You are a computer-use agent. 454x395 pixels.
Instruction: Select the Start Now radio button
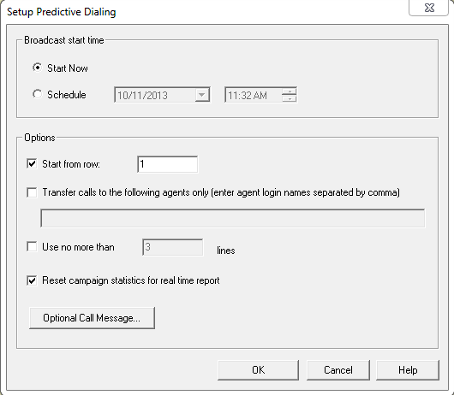point(37,68)
